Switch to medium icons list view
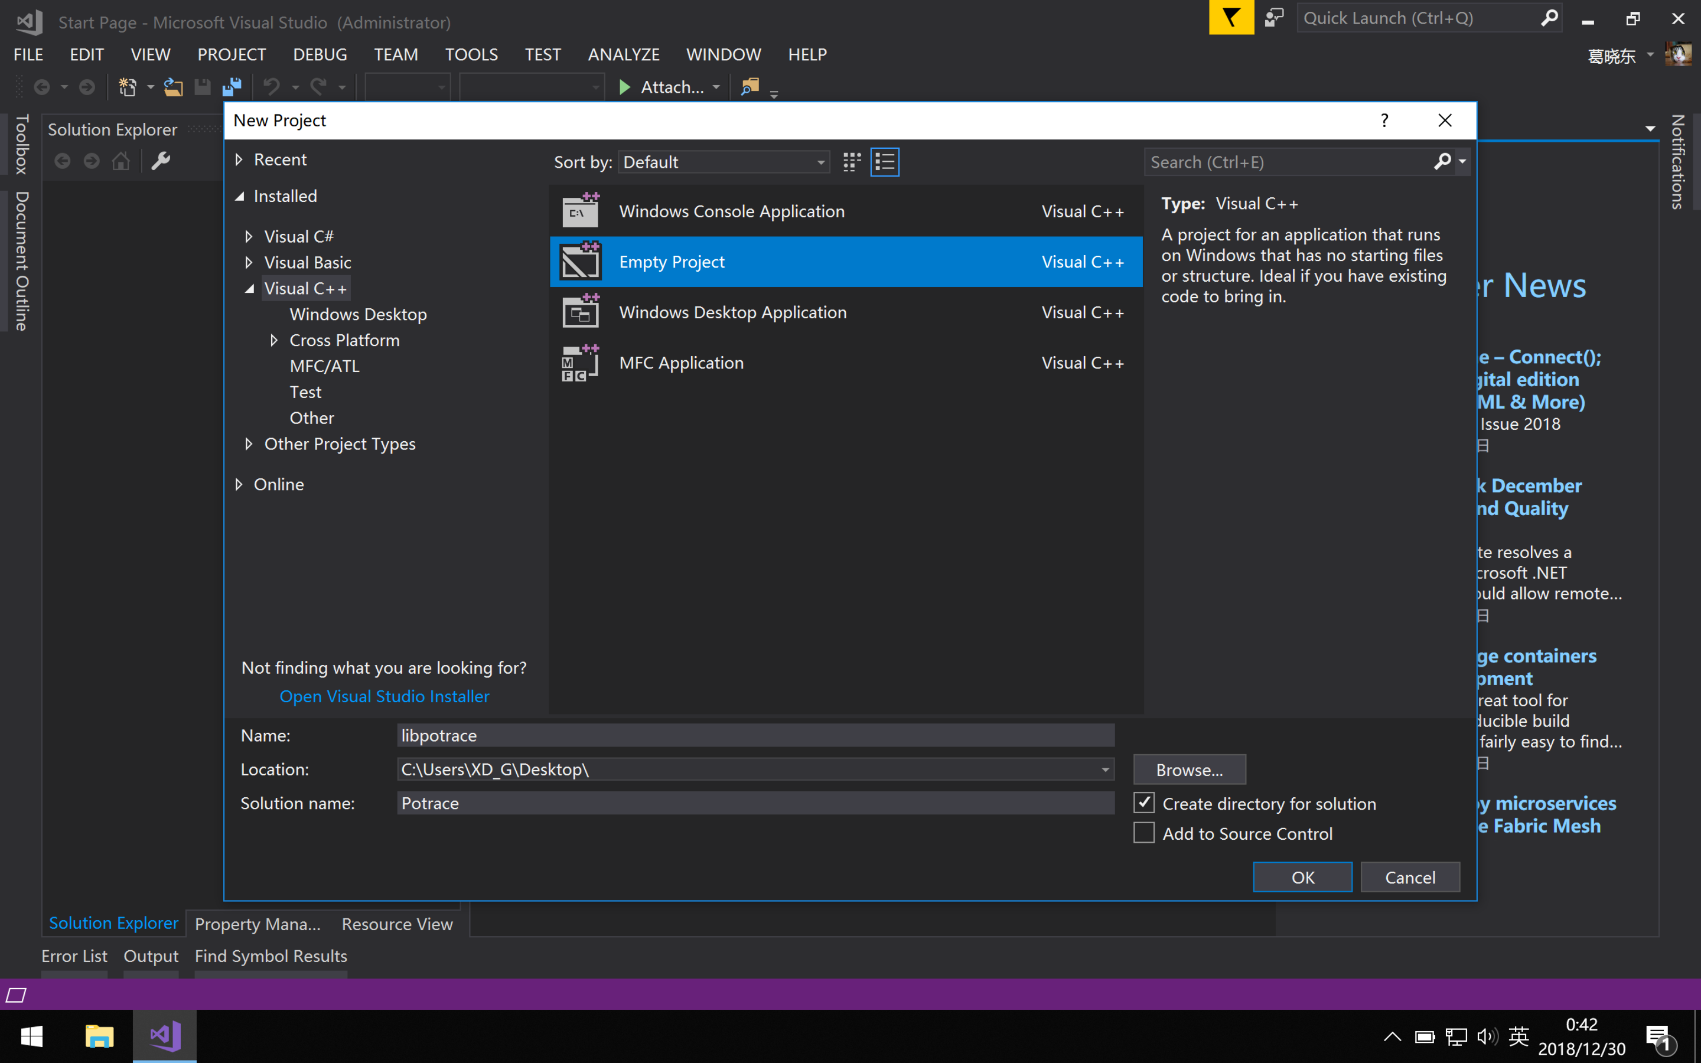 (884, 162)
